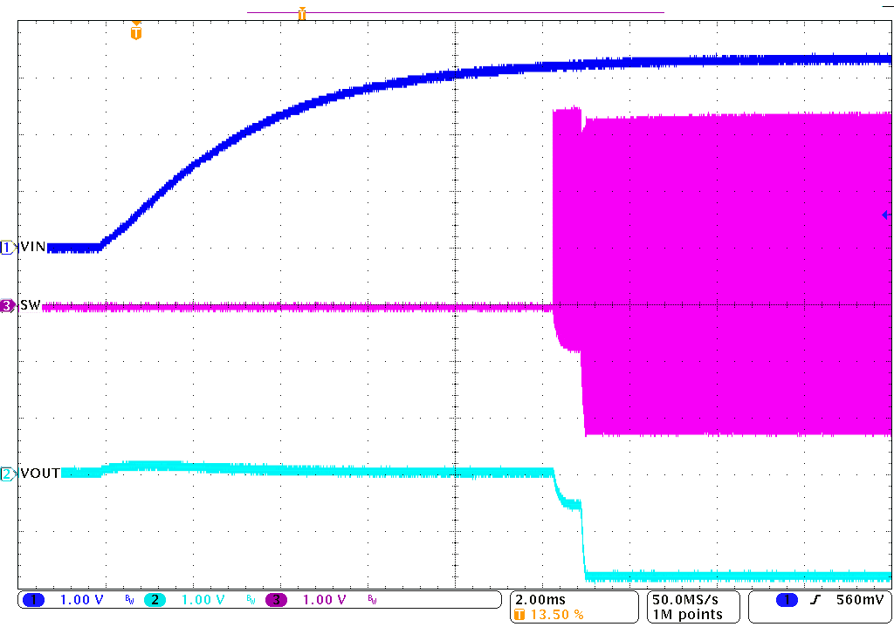The image size is (894, 627).
Task: Click the Channel 1 bandwidth limit BW icon
Action: coord(127,600)
